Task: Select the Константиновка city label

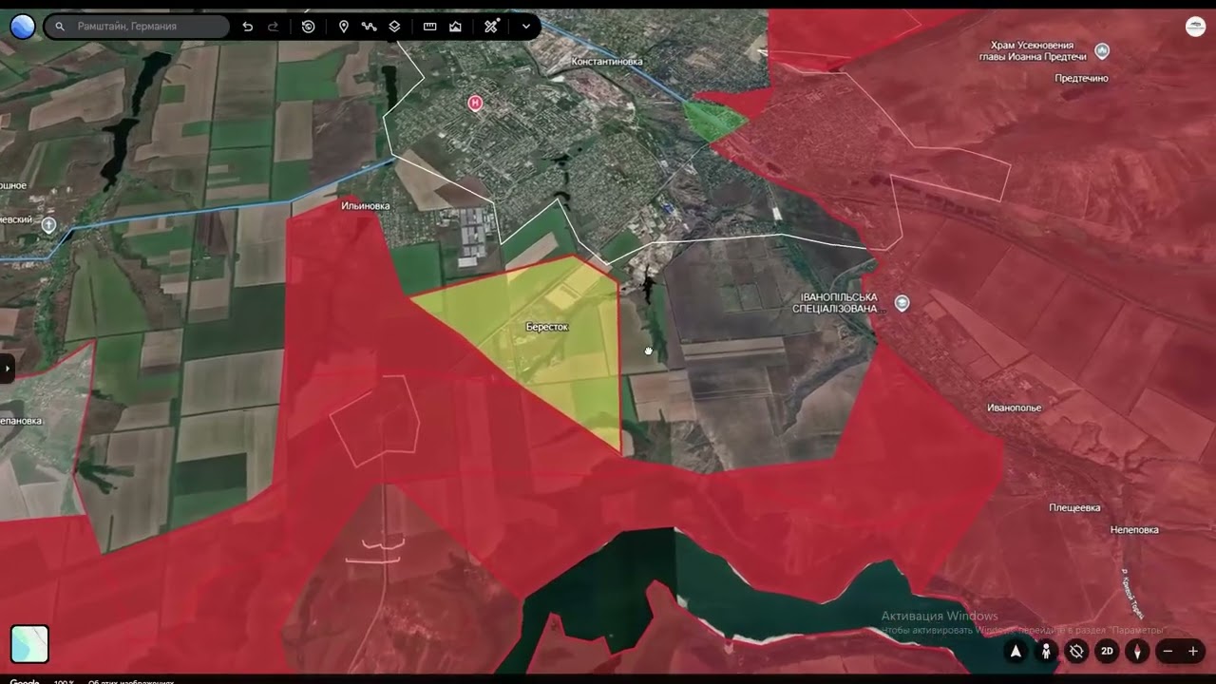Action: tap(607, 62)
